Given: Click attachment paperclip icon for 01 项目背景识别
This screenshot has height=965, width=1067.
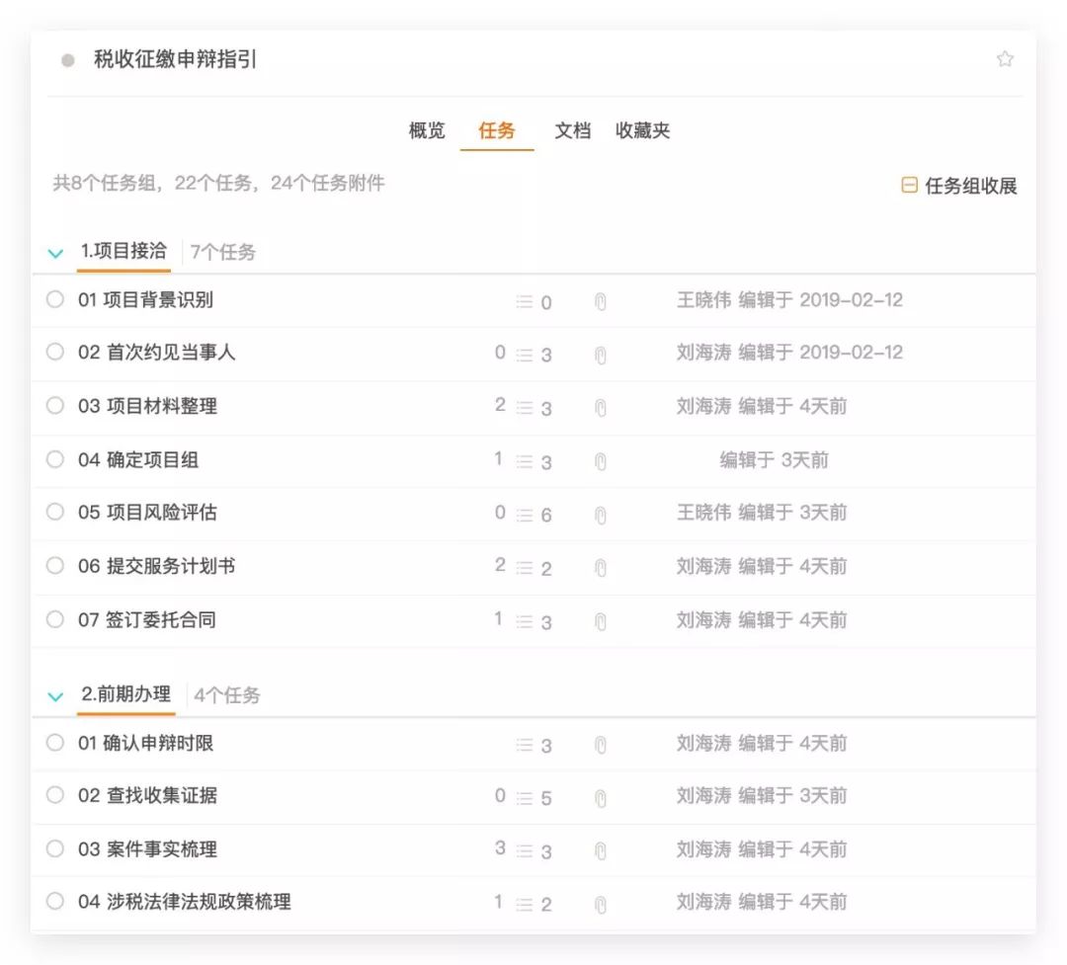Looking at the screenshot, I should [x=601, y=302].
